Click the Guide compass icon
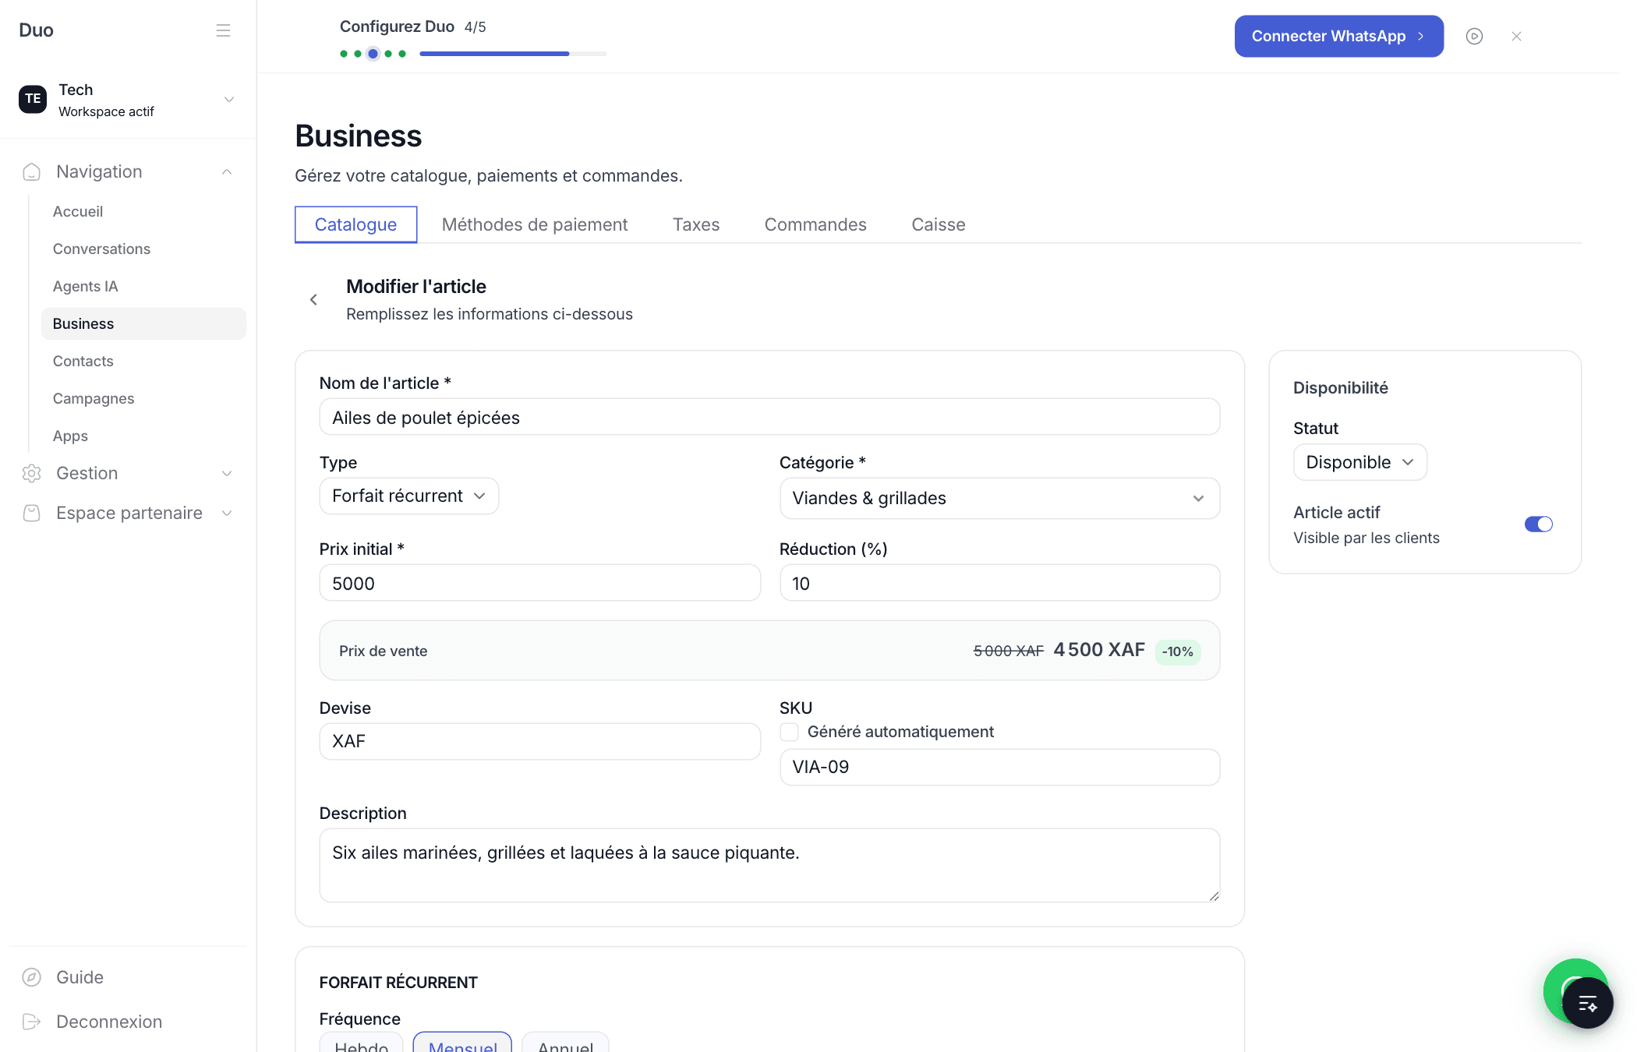The width and height of the screenshot is (1637, 1052). tap(32, 977)
